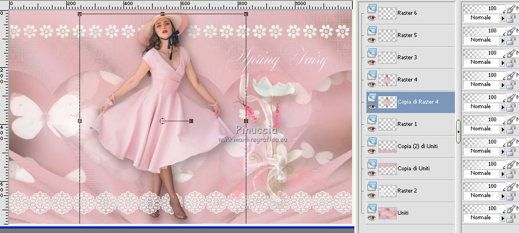The width and height of the screenshot is (519, 233).
Task: Toggle the transparency lock for Copia di Raster 4
Action: (x=511, y=107)
